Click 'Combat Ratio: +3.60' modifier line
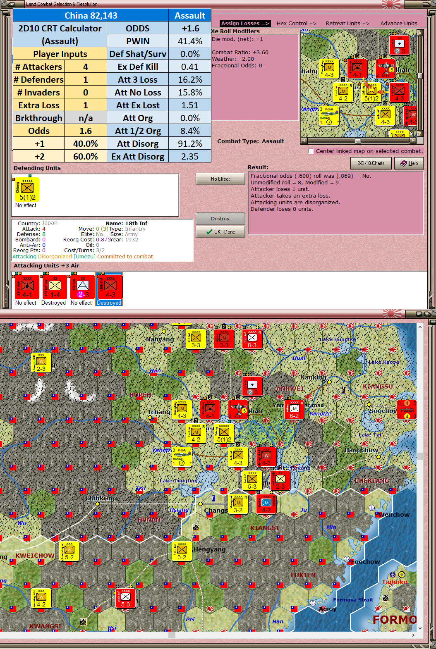 click(240, 52)
